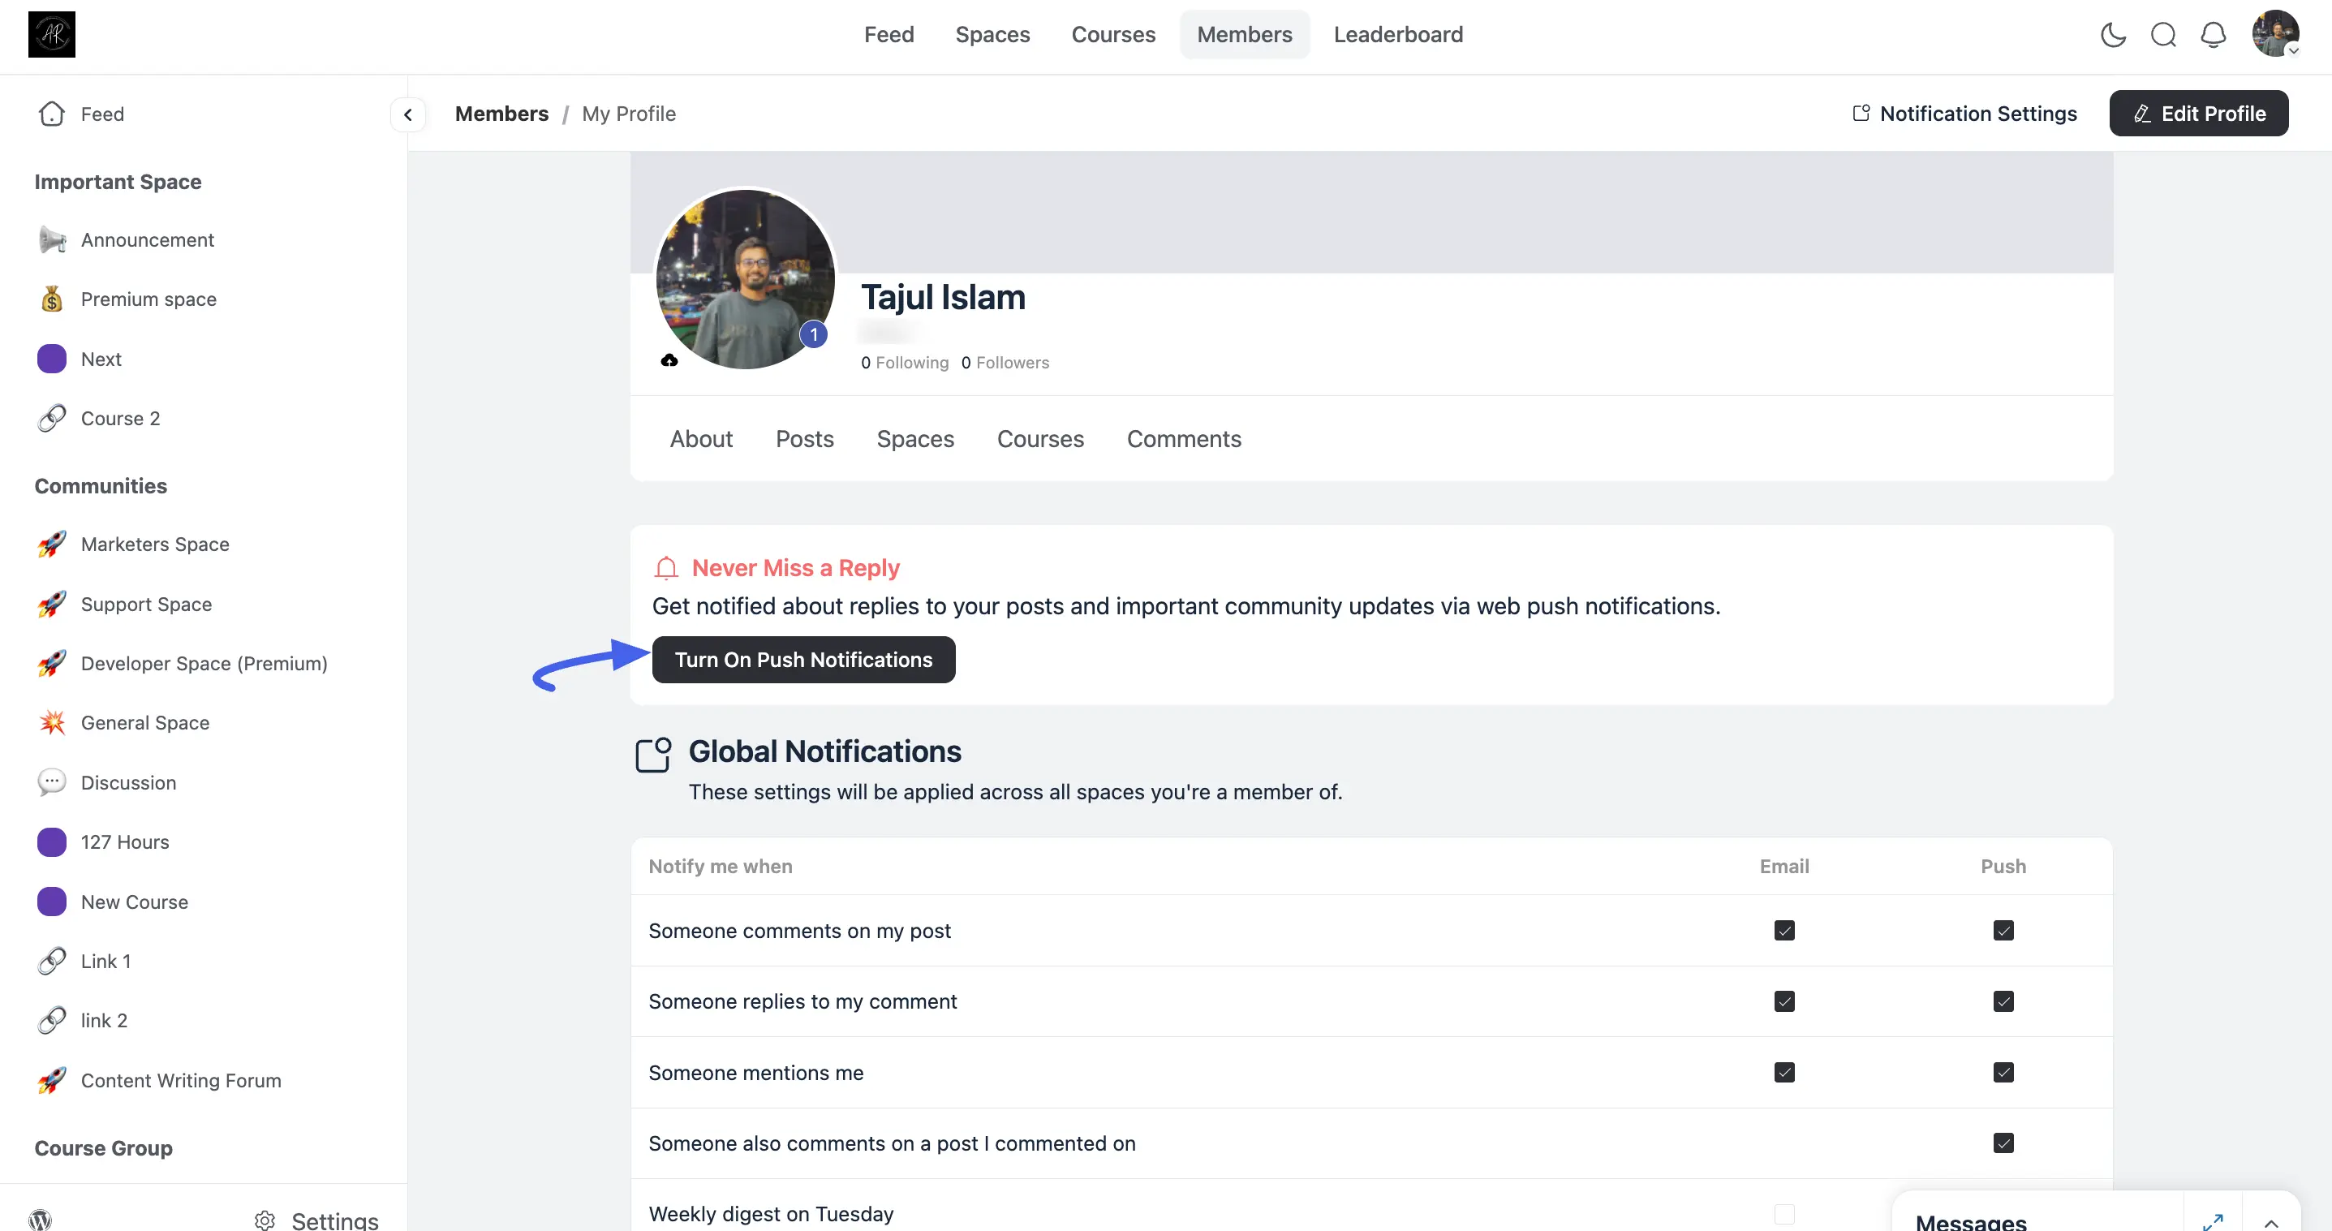2332x1231 pixels.
Task: Toggle dark mode with the moon icon
Action: [x=2113, y=34]
